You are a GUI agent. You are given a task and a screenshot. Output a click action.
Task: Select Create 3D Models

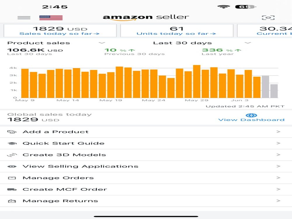click(146, 155)
